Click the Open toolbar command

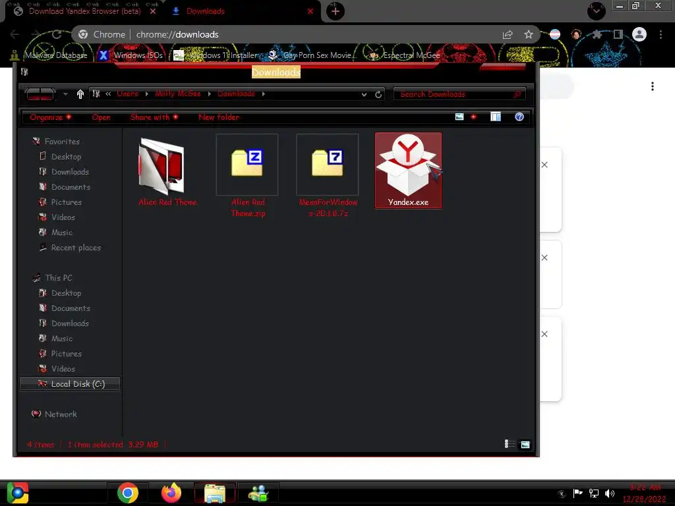[101, 117]
